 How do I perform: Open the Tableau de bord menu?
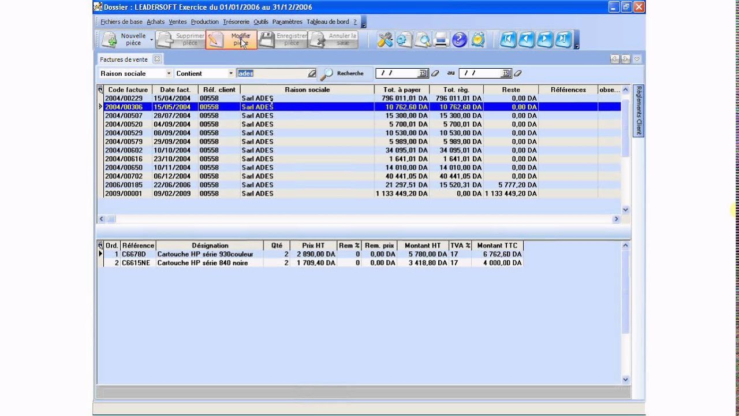pos(327,21)
